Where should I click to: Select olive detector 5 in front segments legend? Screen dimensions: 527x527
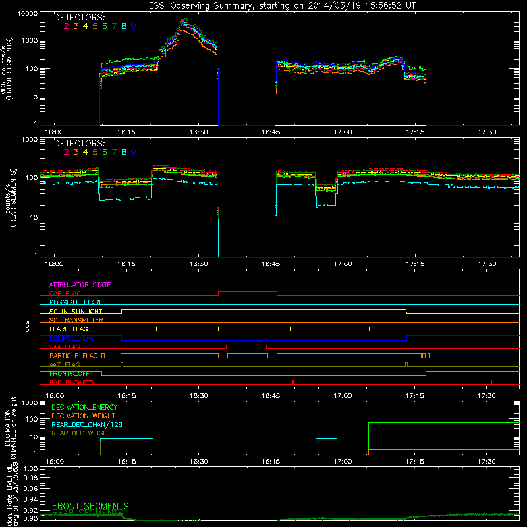[x=95, y=26]
